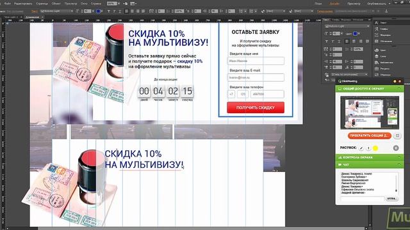Click the E-mail field on canvas form
The width and height of the screenshot is (410, 230).
point(256,77)
